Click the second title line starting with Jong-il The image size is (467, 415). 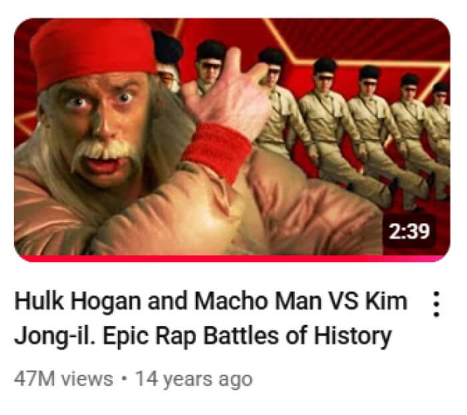[203, 336]
